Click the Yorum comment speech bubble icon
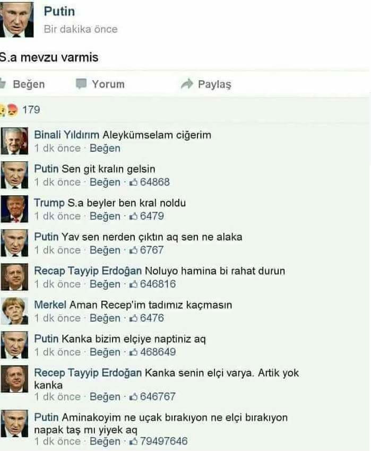This screenshot has height=451, width=371. [x=81, y=84]
